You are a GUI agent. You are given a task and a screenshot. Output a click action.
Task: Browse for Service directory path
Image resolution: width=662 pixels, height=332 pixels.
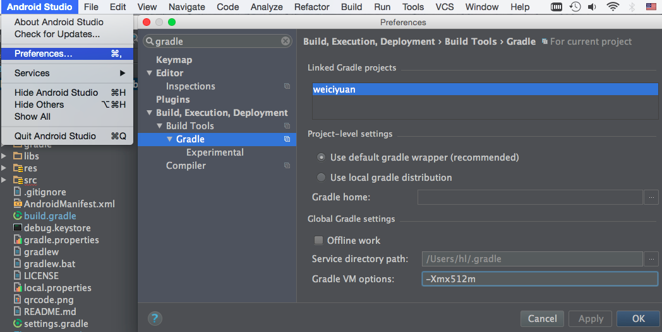click(x=651, y=259)
